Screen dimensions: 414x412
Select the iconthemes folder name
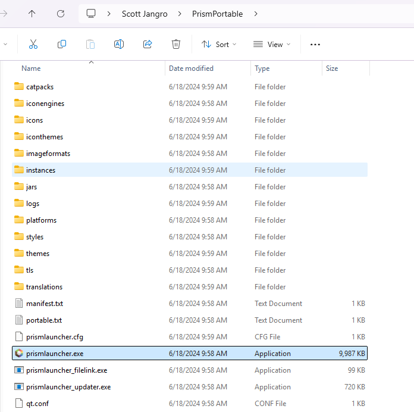tap(45, 137)
